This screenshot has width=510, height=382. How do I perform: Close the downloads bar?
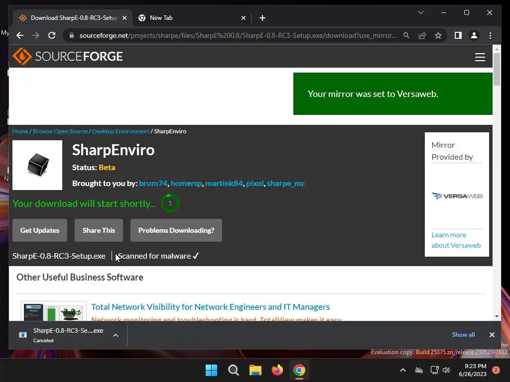coord(492,335)
